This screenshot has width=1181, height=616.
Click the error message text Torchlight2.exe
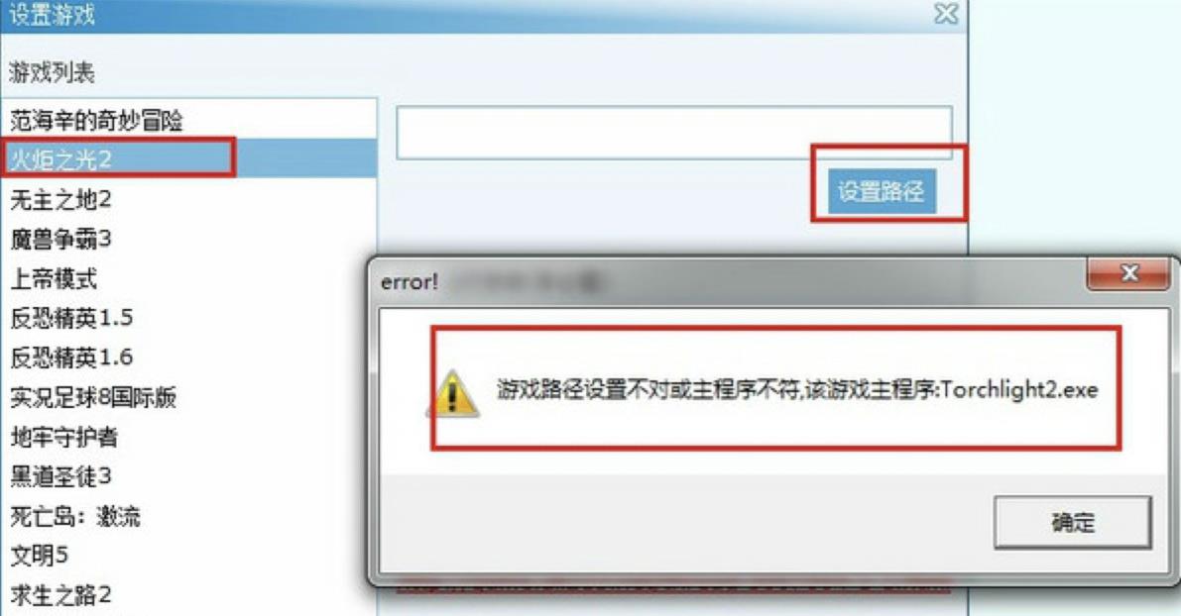[x=1019, y=389]
